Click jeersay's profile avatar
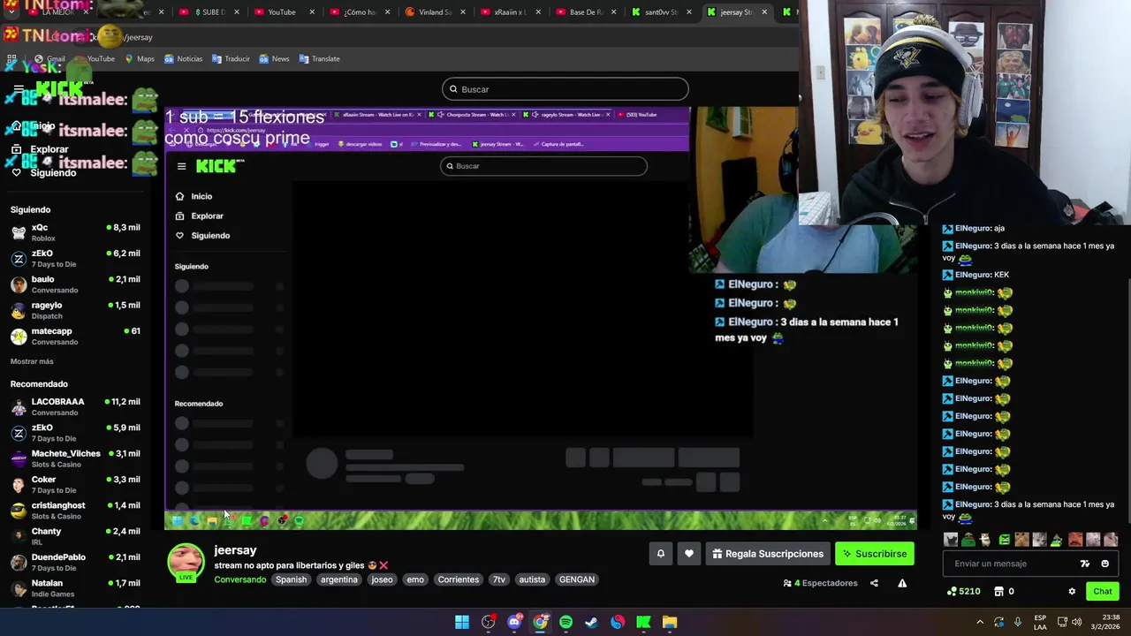Image resolution: width=1131 pixels, height=636 pixels. [x=186, y=561]
